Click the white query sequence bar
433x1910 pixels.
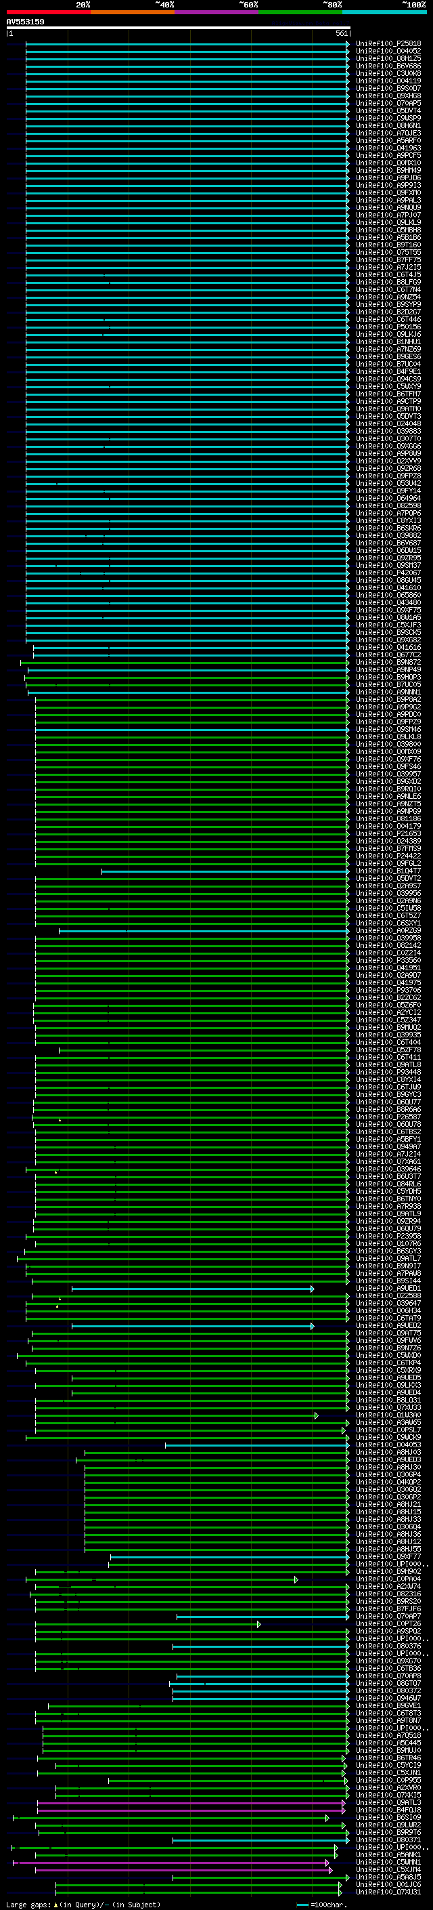(179, 27)
